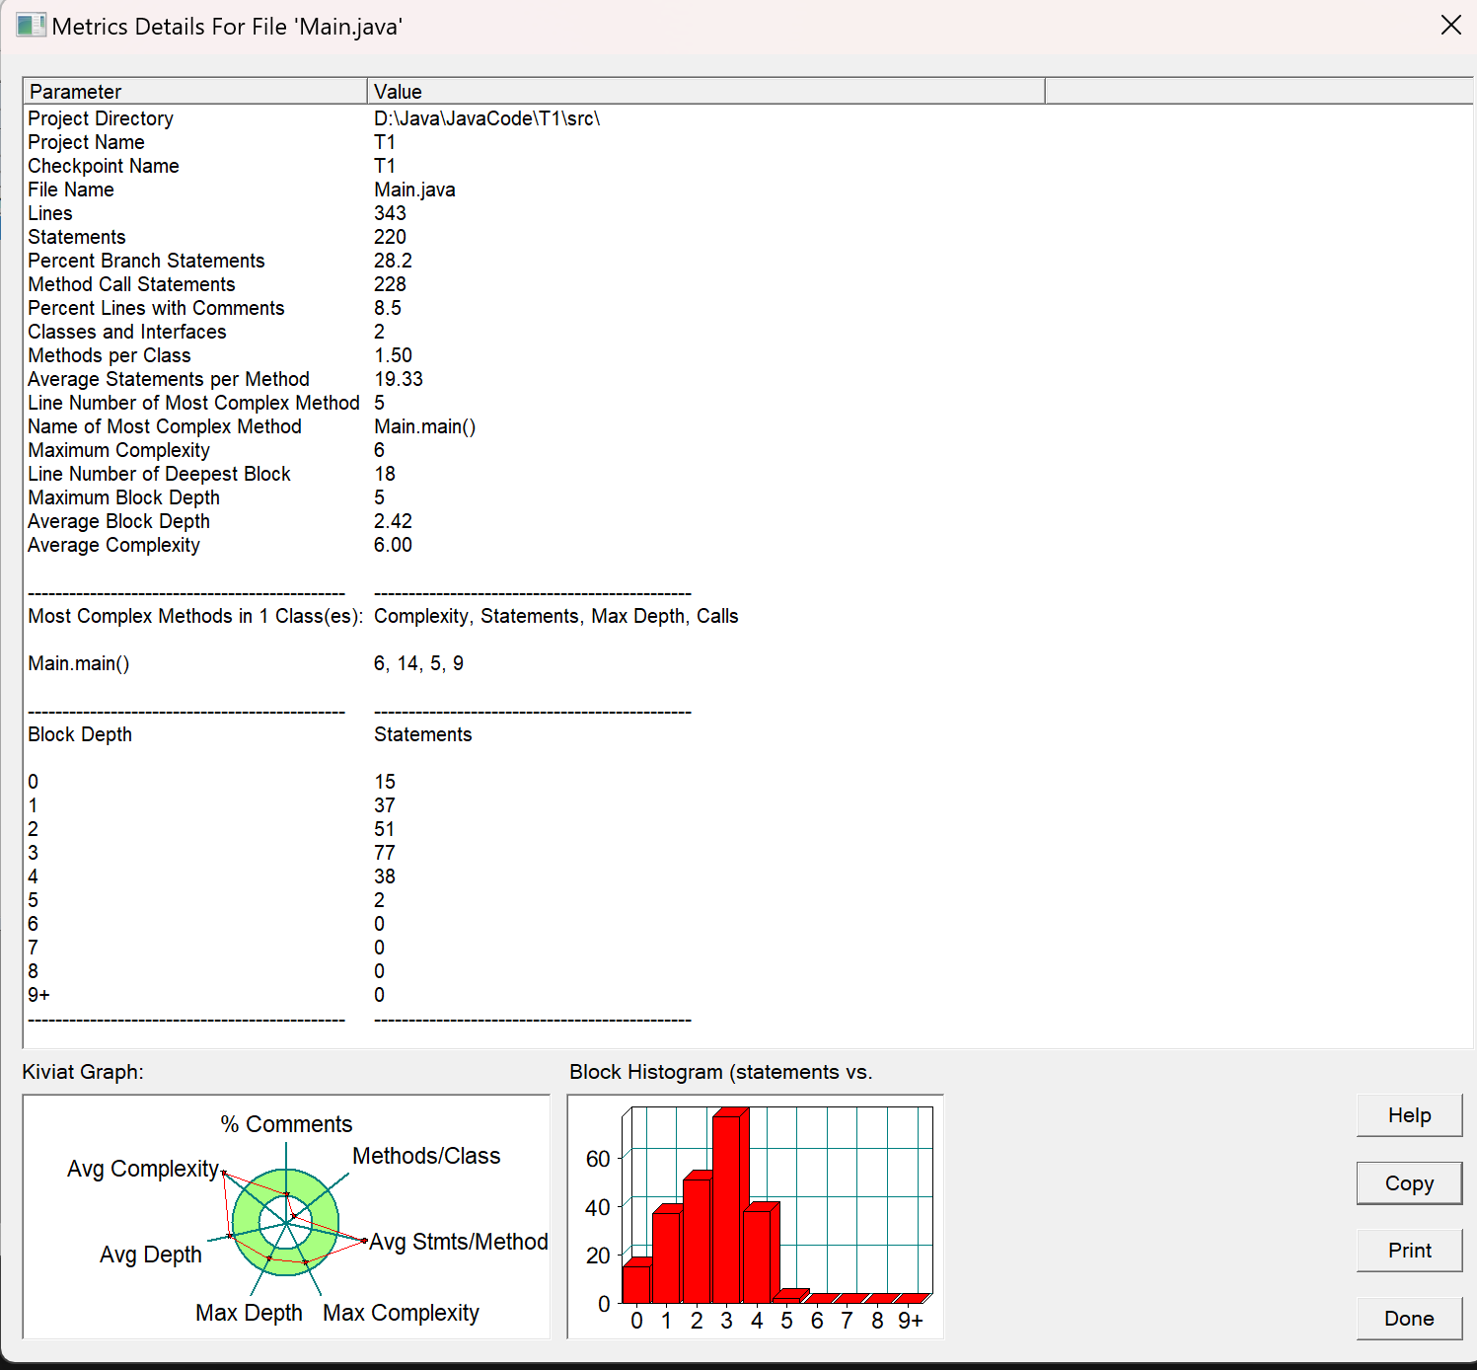Click the Main.java file name value
1477x1370 pixels.
(x=414, y=190)
